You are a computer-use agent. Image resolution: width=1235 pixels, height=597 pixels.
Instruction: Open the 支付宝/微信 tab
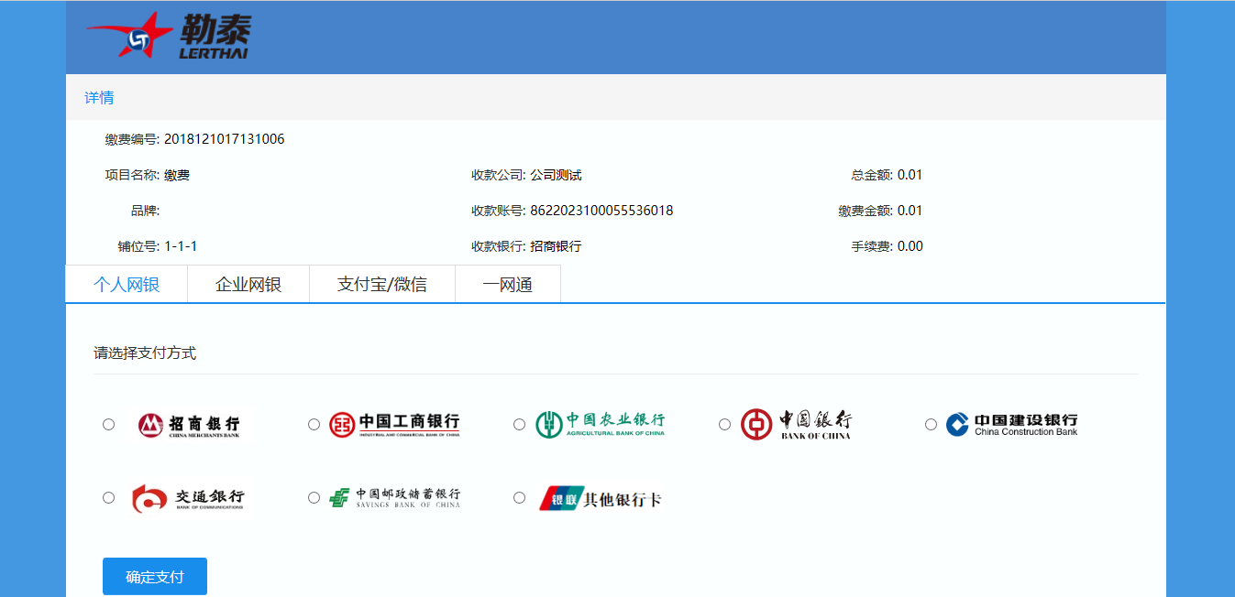click(x=382, y=285)
